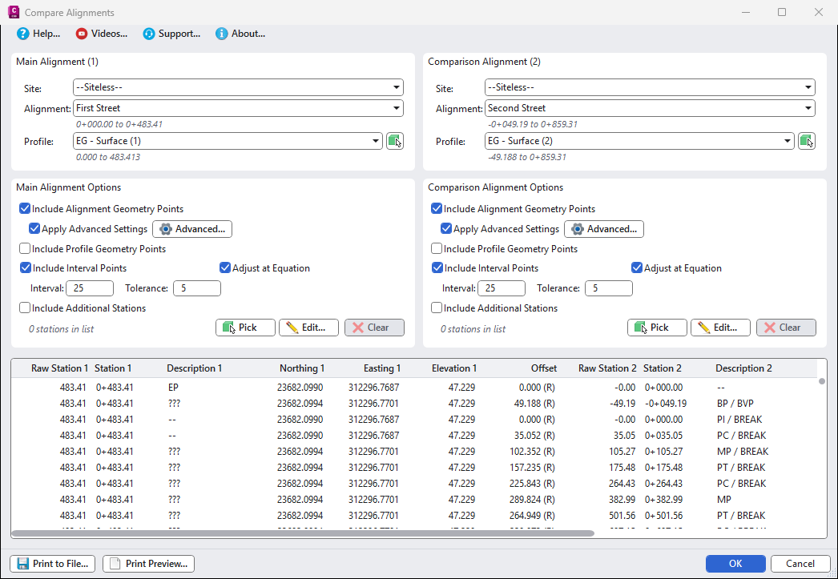Toggle main Include Interval Points
Screen dimensions: 838x579
(25, 267)
